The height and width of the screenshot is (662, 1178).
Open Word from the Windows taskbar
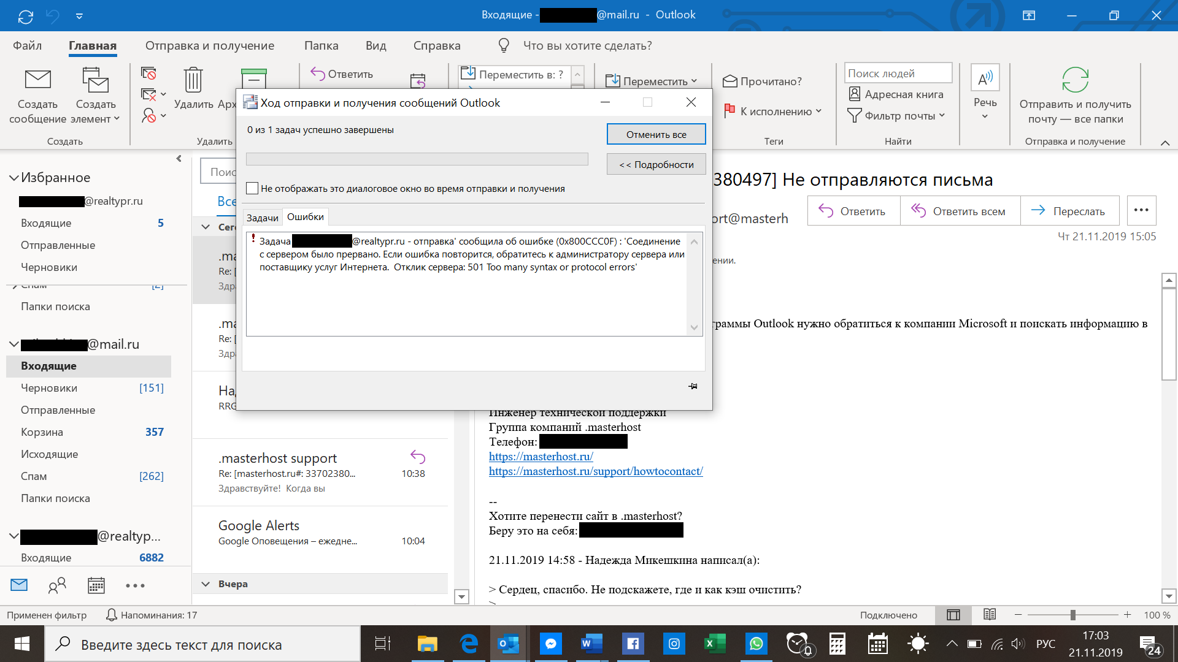(591, 644)
